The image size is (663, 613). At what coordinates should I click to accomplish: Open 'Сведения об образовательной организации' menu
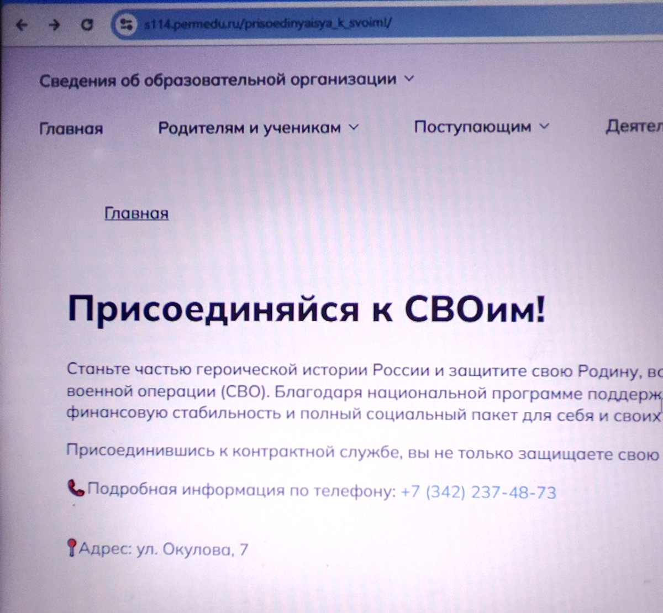(218, 80)
